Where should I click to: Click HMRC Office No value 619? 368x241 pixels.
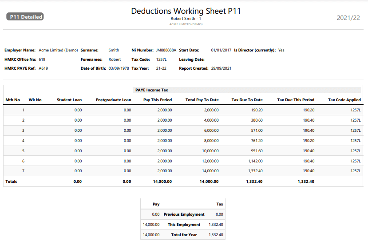coord(42,59)
